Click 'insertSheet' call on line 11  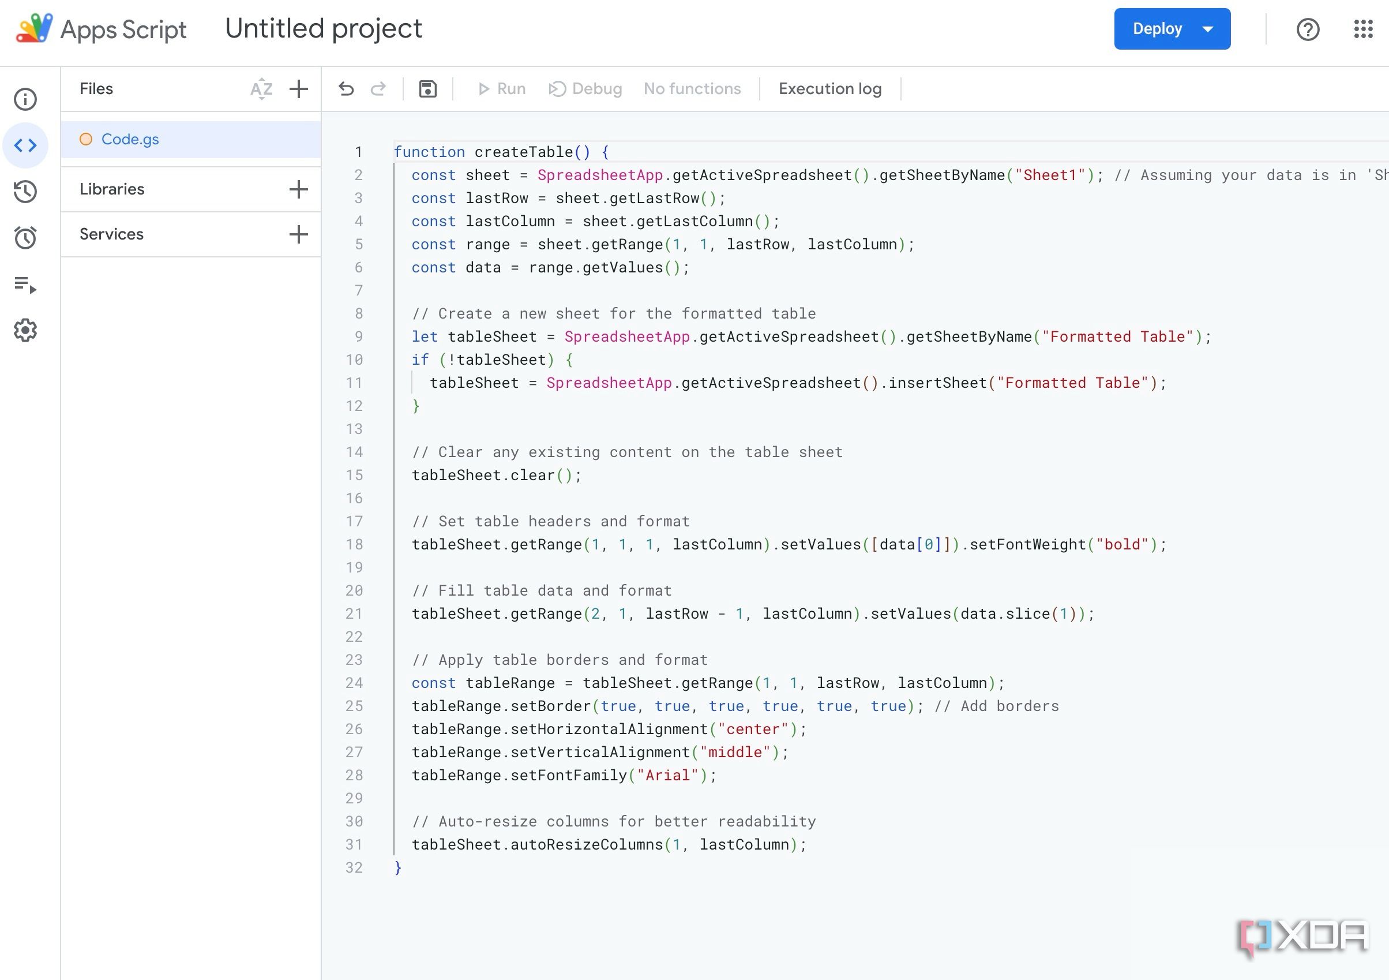[937, 383]
